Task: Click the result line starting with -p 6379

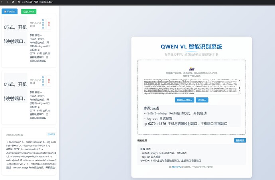Action: 171,161
